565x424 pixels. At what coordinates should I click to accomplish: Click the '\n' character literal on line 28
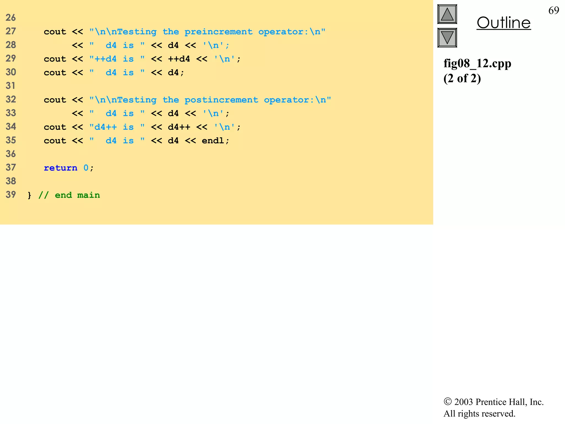click(x=213, y=45)
